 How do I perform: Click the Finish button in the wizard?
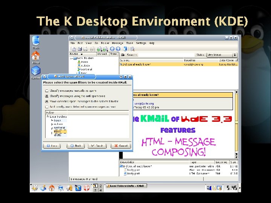tap(97, 146)
